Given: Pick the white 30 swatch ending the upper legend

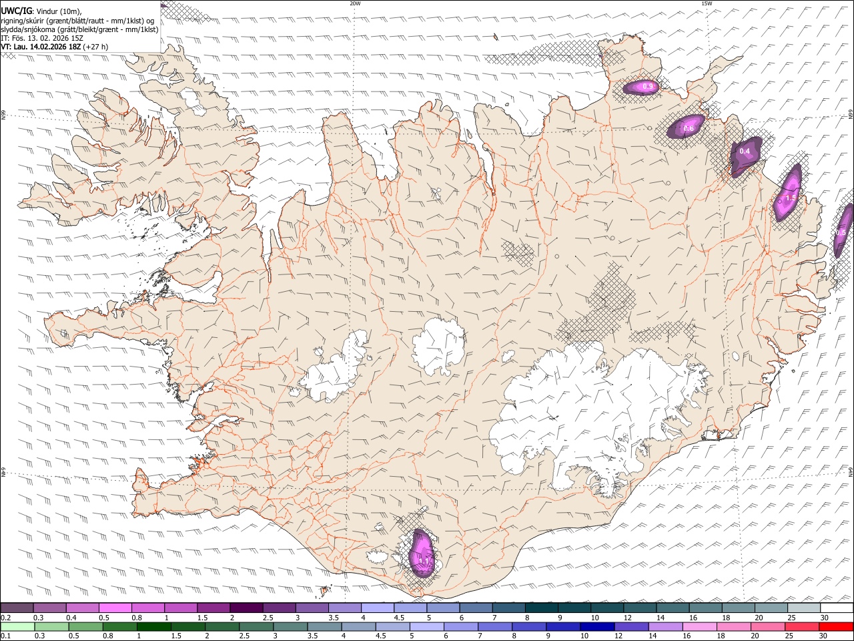Looking at the screenshot, I should point(837,608).
